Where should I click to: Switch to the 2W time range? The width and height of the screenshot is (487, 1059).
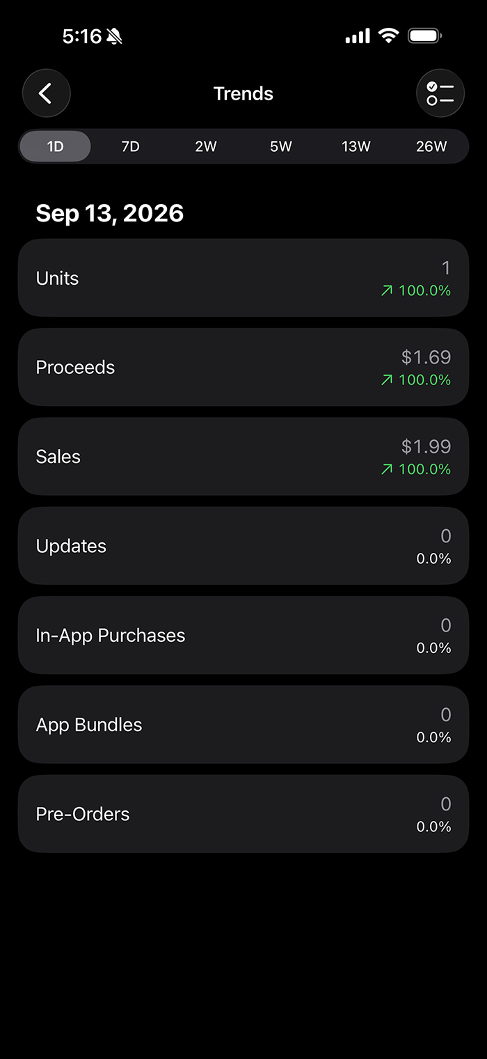205,146
